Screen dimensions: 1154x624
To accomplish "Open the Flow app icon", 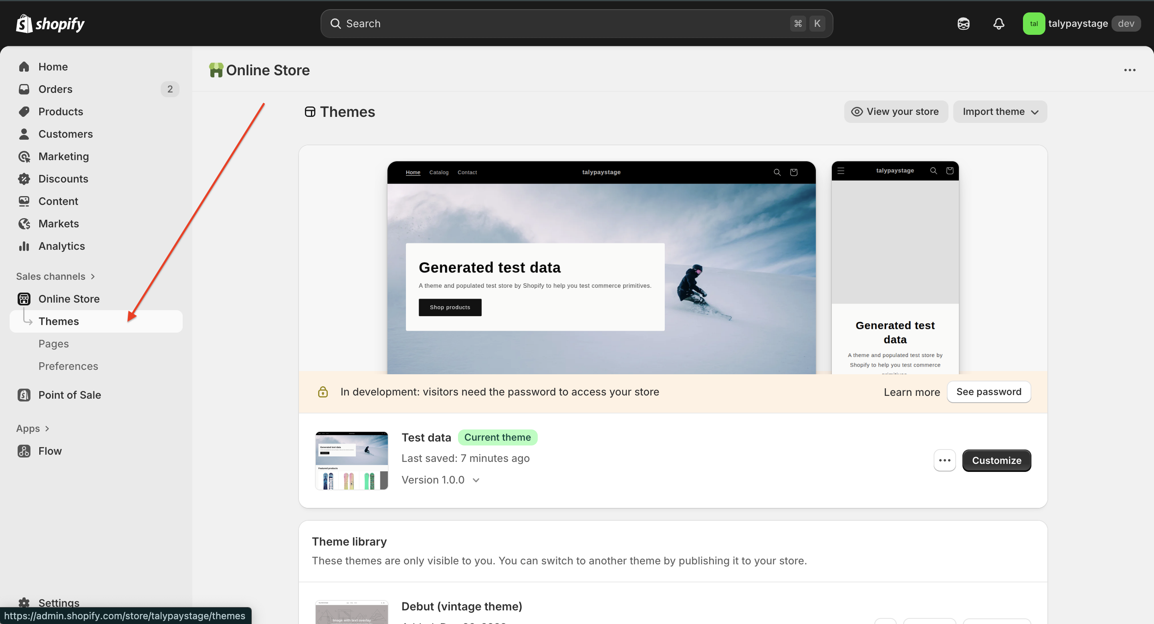I will pos(24,451).
